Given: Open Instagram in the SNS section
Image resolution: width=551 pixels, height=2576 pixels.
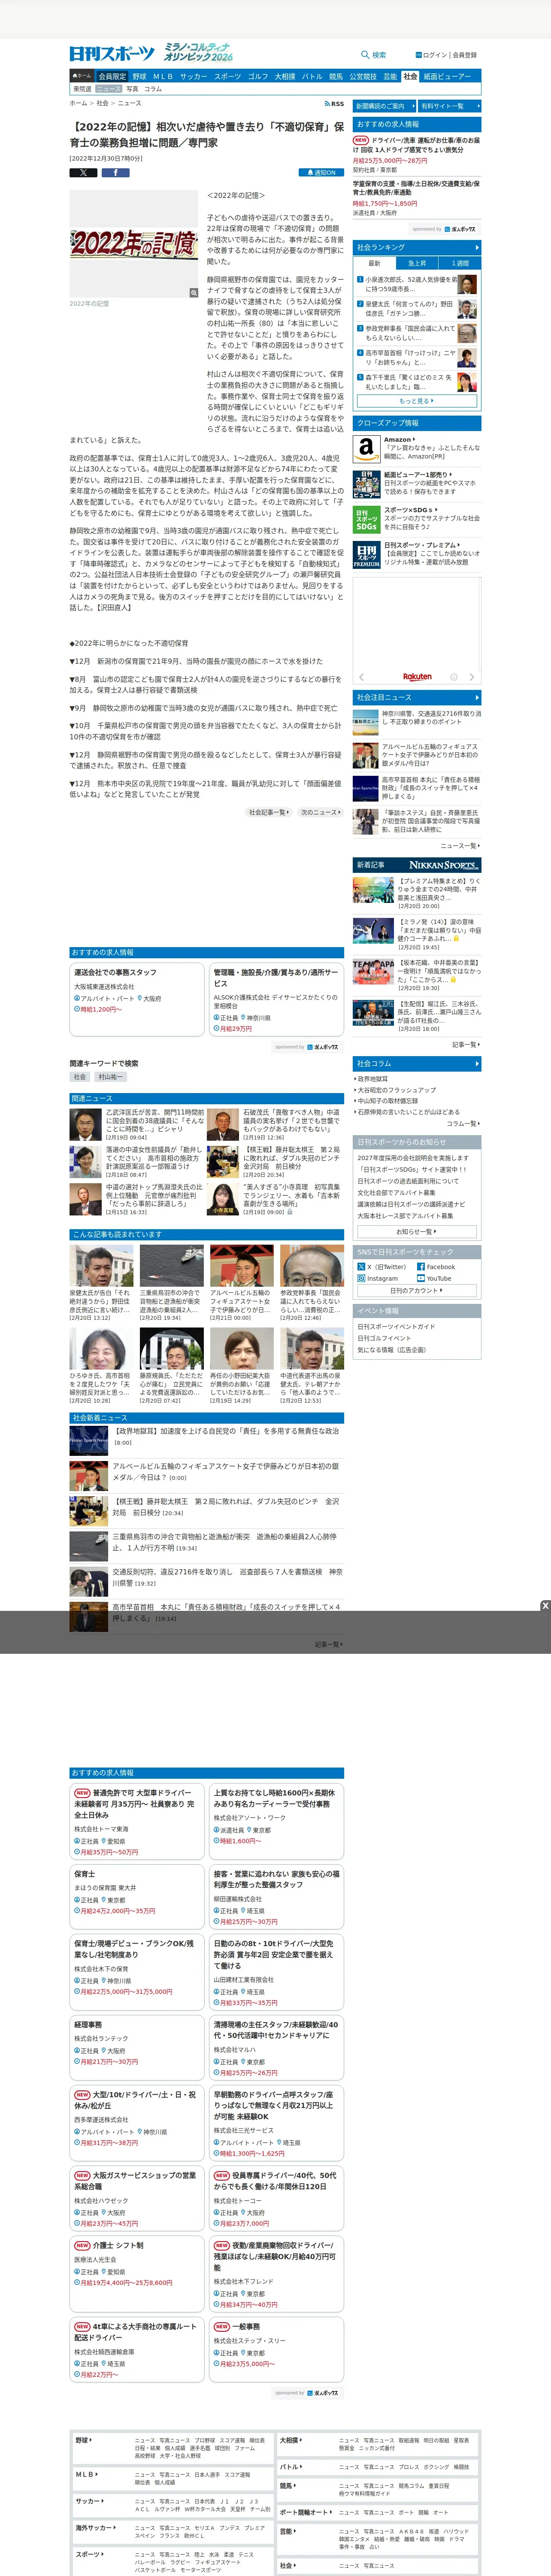Looking at the screenshot, I should [377, 1278].
